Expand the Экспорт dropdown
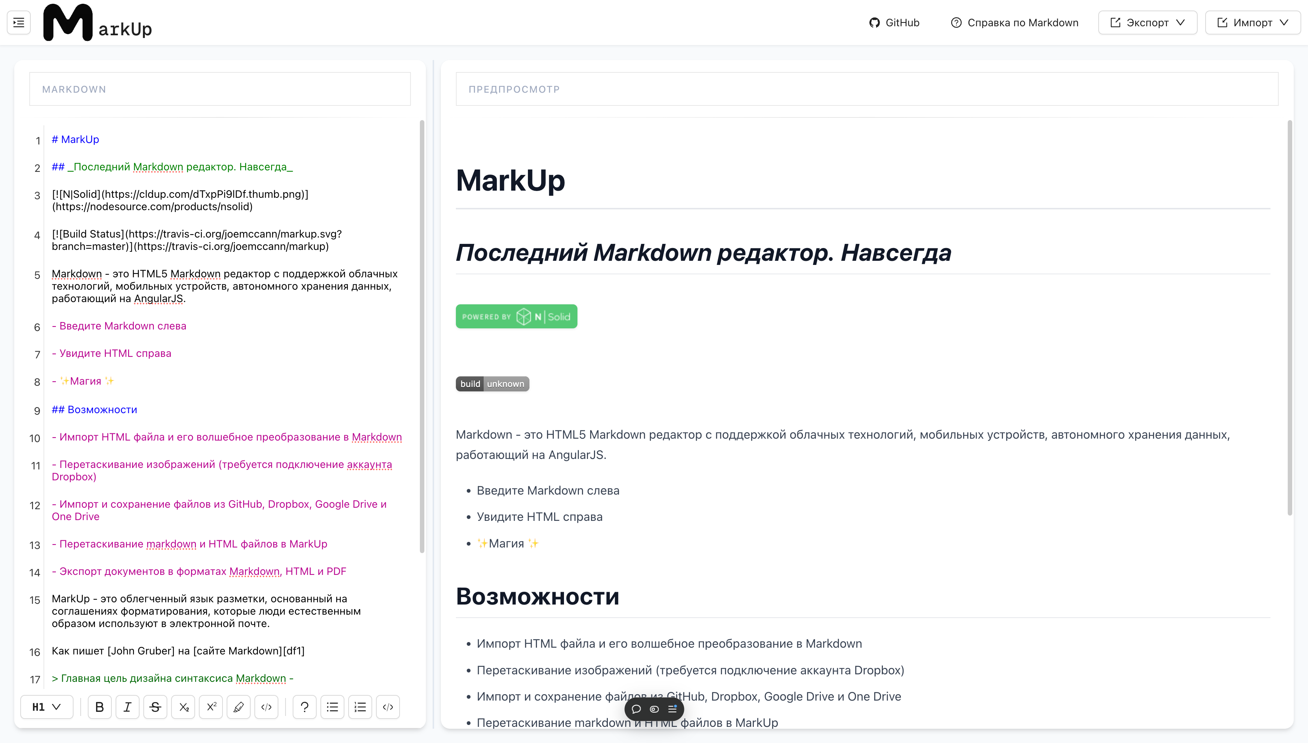The width and height of the screenshot is (1308, 743). tap(1147, 22)
